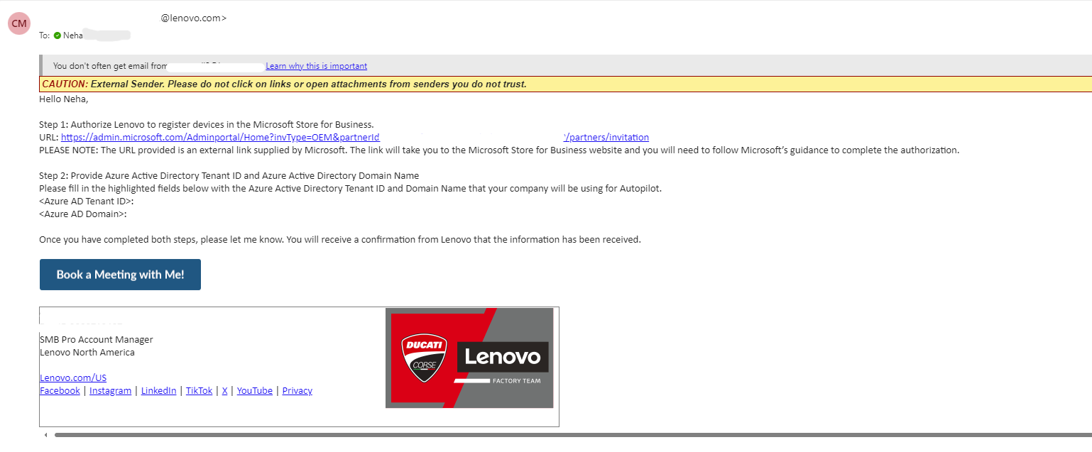Click the 'Step 2: Provide Azure Active Directory' line
1092x452 pixels.
pos(229,175)
